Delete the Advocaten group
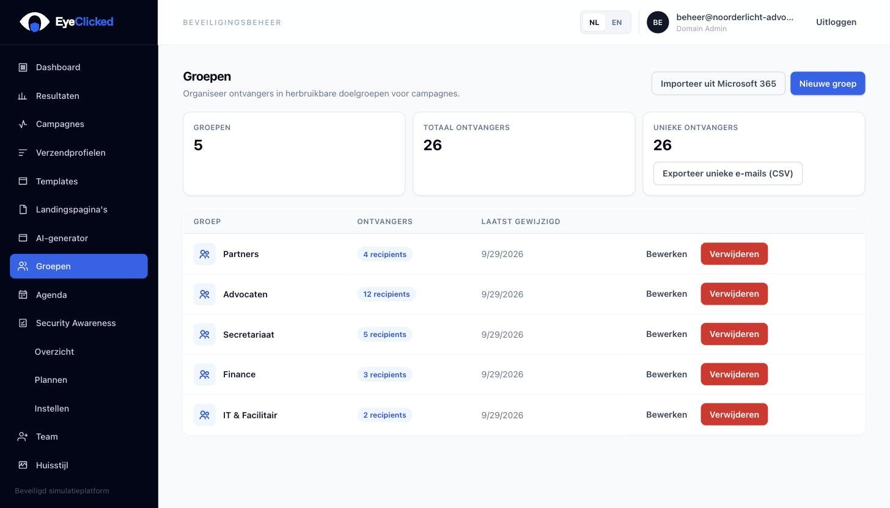The width and height of the screenshot is (890, 508). (x=734, y=294)
